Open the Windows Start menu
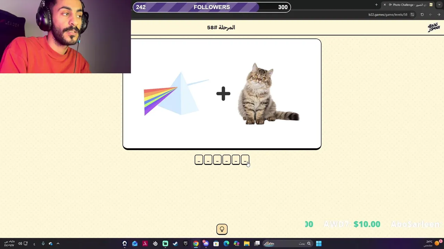 (x=319, y=243)
